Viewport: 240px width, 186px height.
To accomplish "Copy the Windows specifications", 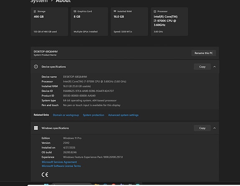I will 202,128.
